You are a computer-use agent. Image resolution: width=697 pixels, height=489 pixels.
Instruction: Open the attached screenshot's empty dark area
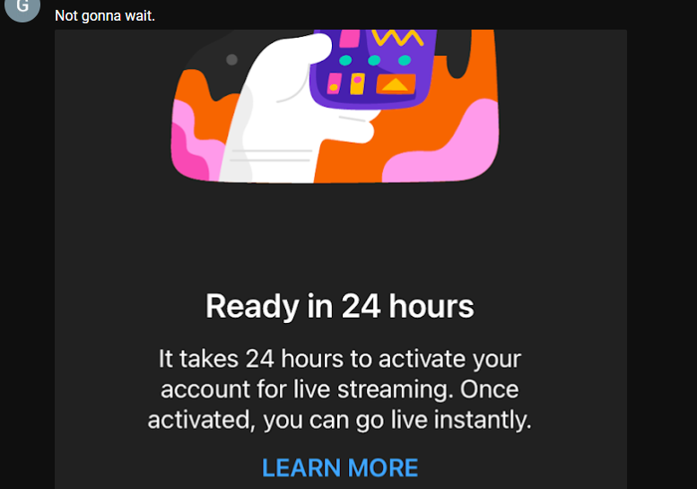pos(341,236)
